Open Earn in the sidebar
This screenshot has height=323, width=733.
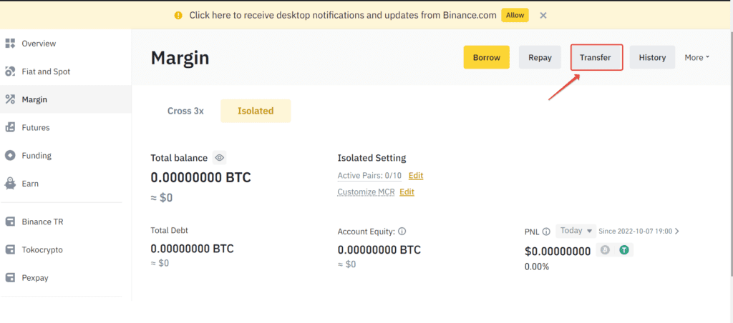65,184
